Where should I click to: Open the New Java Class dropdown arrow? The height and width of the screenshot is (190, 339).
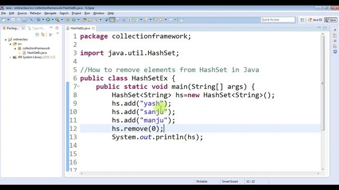pyautogui.click(x=78, y=20)
